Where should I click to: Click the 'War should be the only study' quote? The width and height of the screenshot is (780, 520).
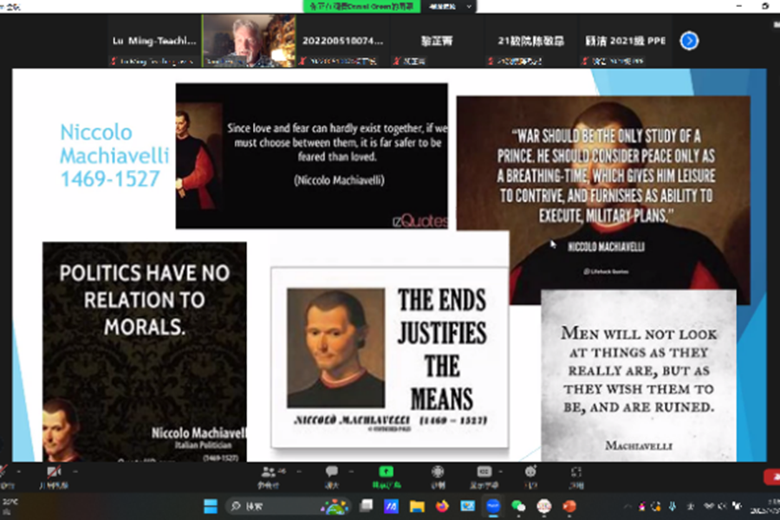coord(606,175)
